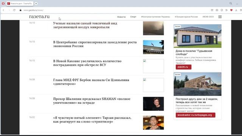The image size is (242, 136).
Task: Expand the site hamburger menu
Action: click(220, 17)
